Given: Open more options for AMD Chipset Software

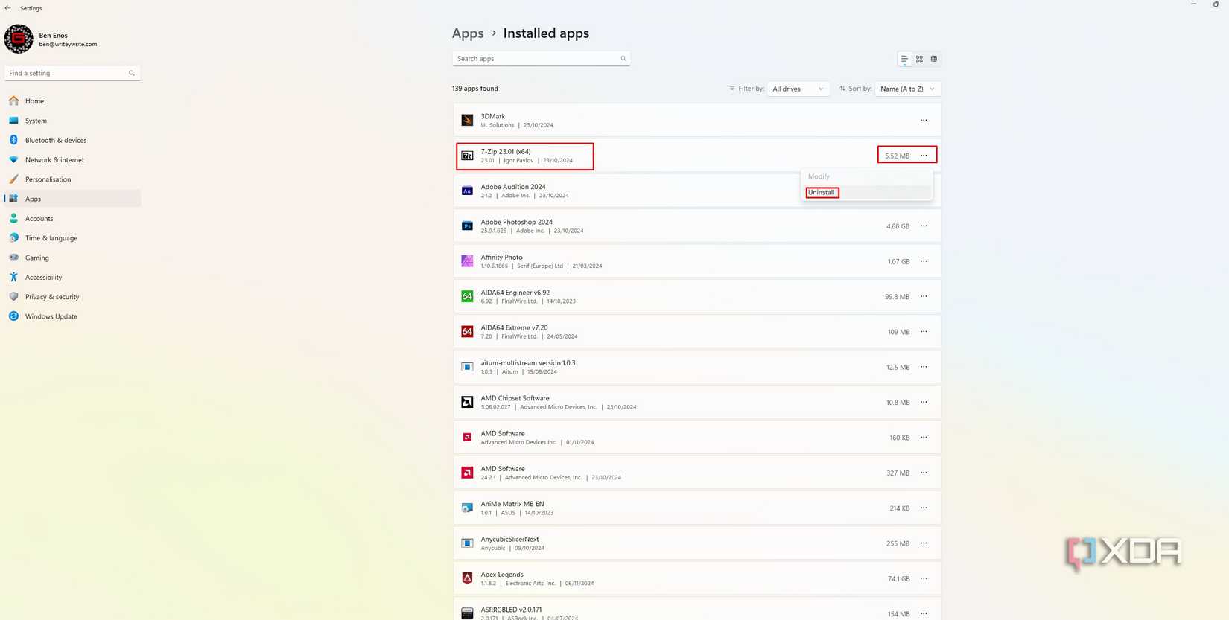Looking at the screenshot, I should (924, 402).
